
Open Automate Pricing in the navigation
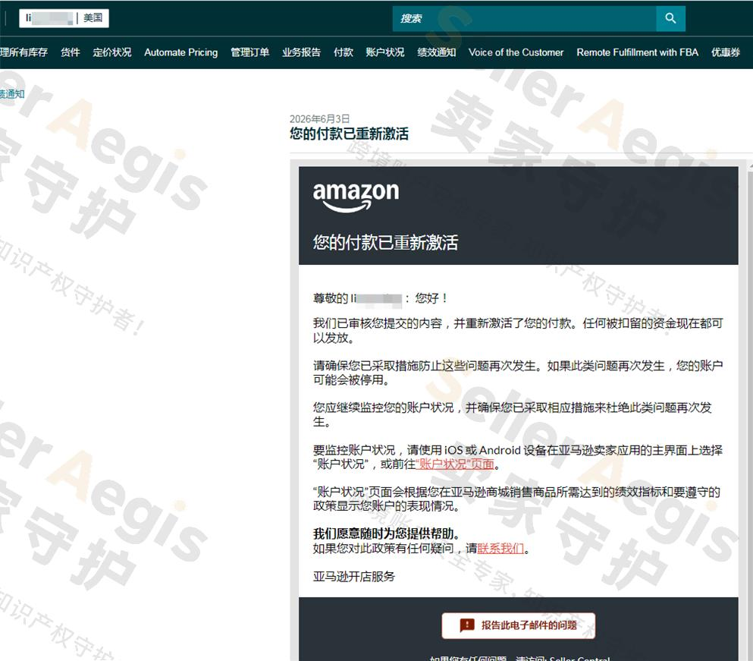[181, 52]
